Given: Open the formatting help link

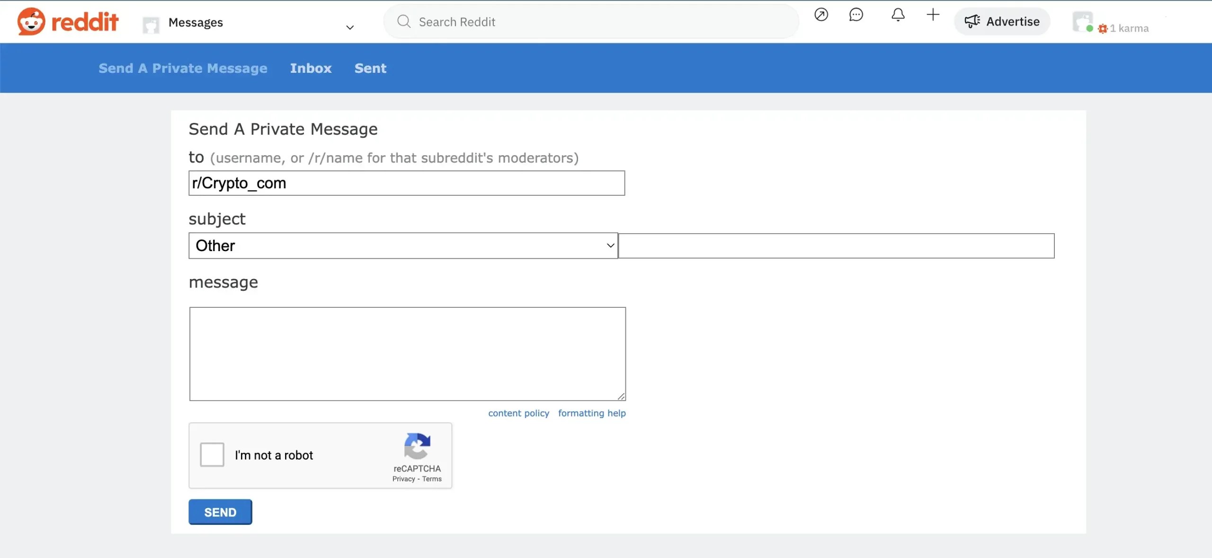Looking at the screenshot, I should point(591,413).
